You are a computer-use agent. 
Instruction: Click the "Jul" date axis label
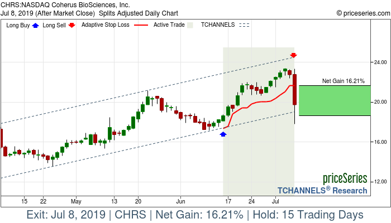pos(275,201)
